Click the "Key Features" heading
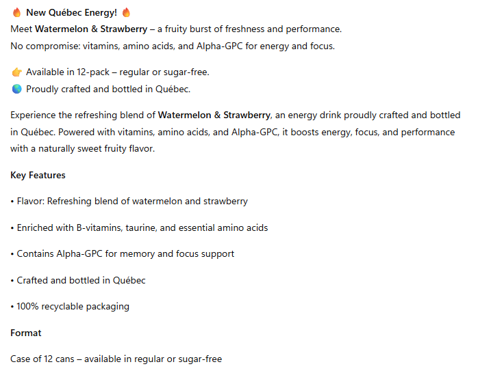This screenshot has width=491, height=373. tap(38, 176)
